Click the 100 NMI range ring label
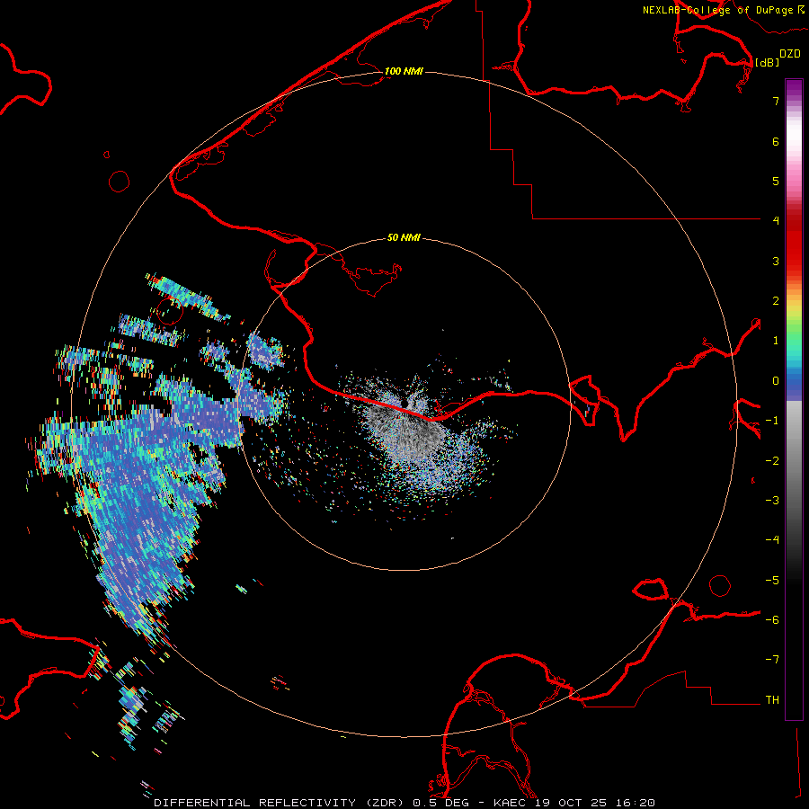 click(404, 71)
